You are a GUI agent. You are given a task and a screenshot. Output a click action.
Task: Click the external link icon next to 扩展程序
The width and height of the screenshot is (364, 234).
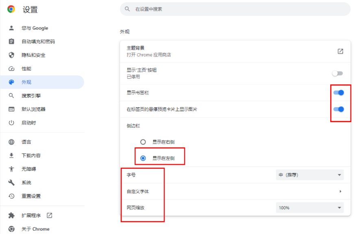[x=50, y=215]
